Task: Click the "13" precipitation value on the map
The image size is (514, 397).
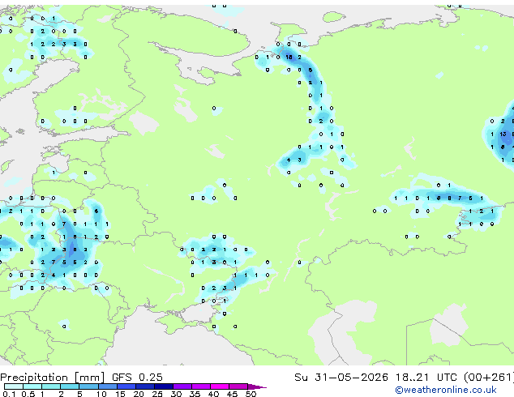Action: (503, 134)
